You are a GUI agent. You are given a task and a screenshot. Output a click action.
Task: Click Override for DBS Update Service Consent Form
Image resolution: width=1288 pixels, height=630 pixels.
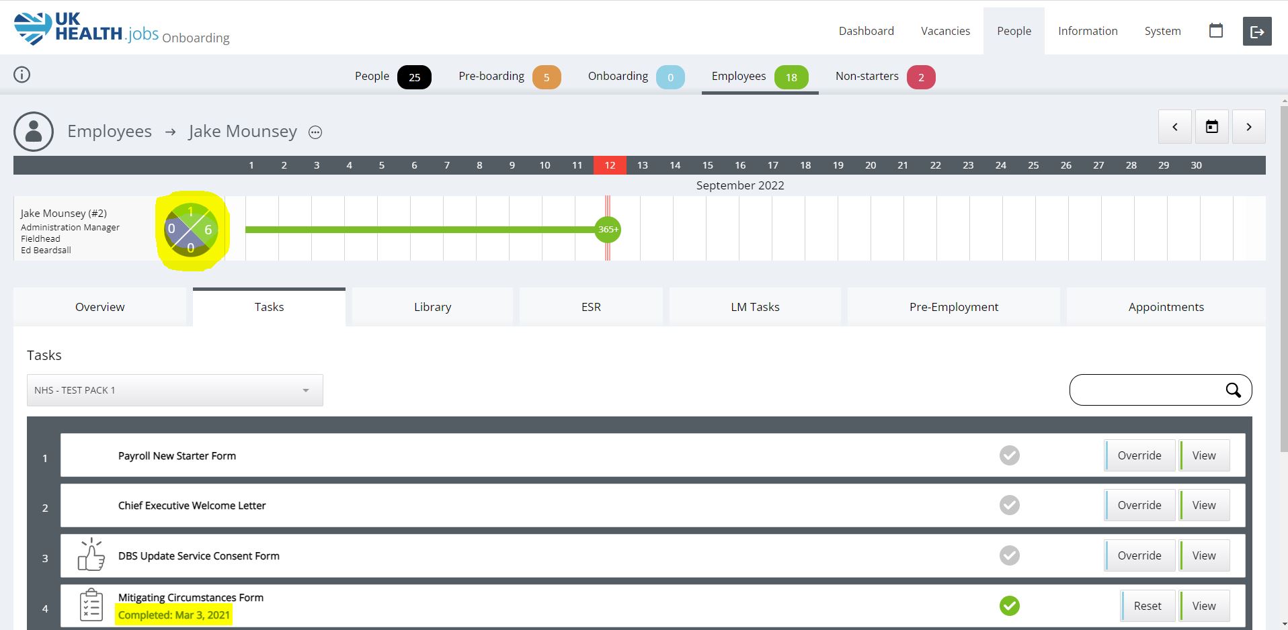(1139, 555)
